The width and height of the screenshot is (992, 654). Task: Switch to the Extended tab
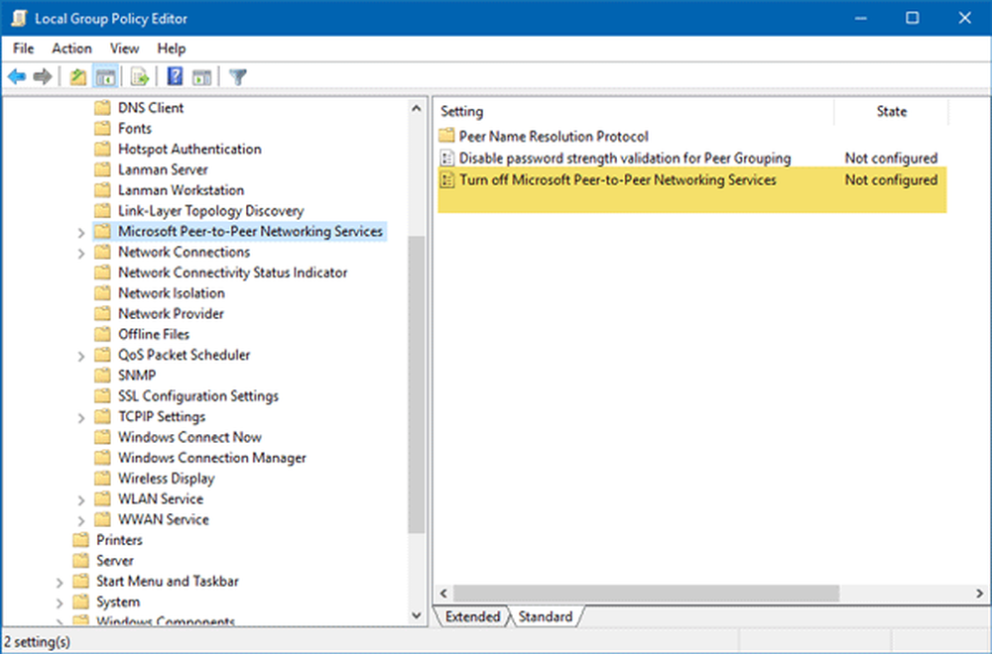[472, 616]
